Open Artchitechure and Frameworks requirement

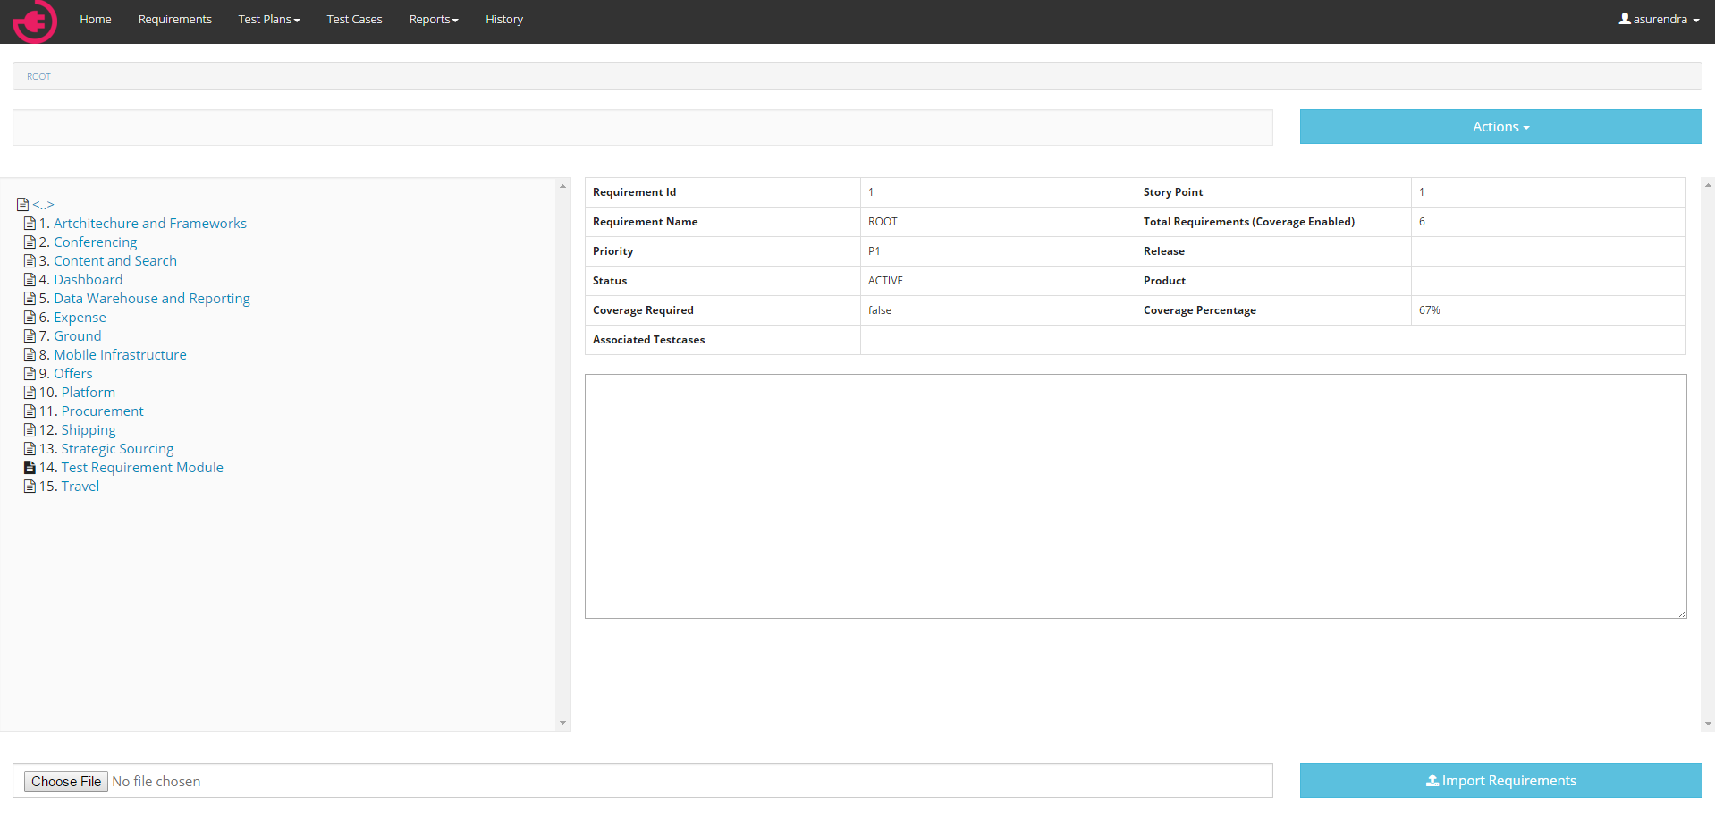(150, 224)
